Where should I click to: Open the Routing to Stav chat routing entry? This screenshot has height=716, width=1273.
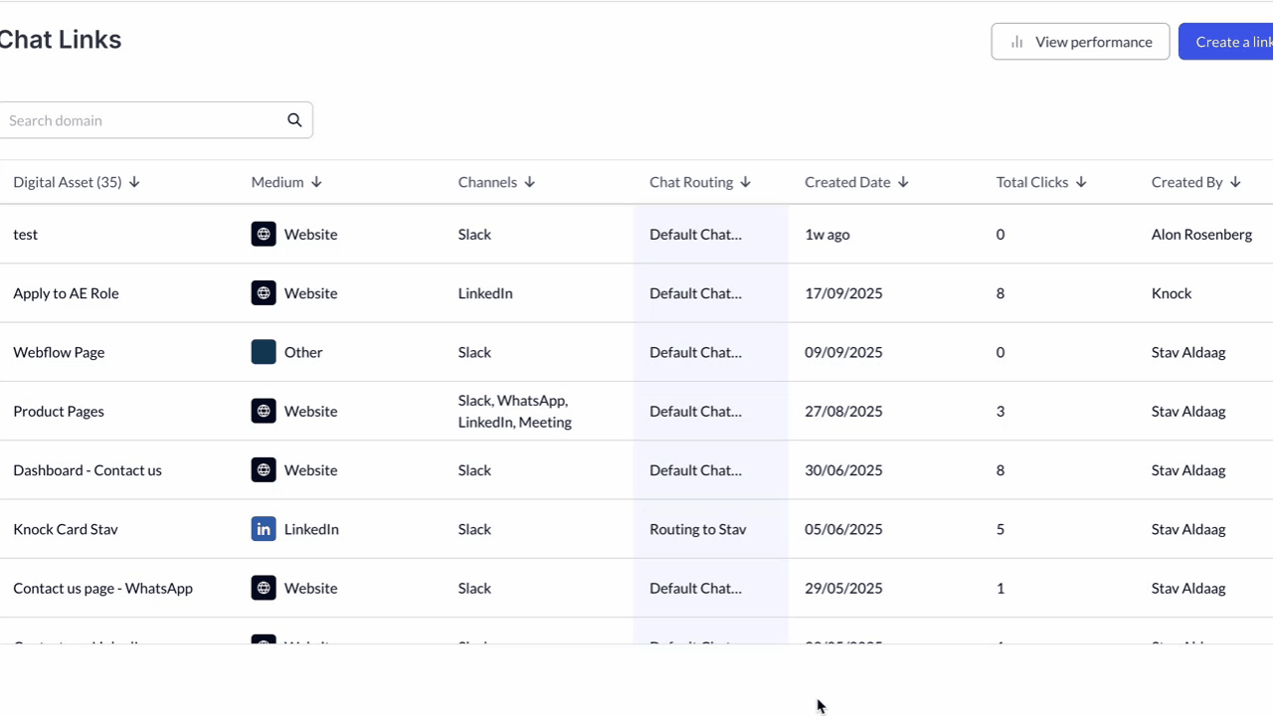pos(697,529)
